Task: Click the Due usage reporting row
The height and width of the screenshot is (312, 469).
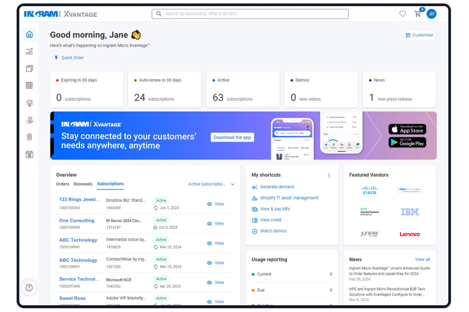Action: [x=292, y=290]
